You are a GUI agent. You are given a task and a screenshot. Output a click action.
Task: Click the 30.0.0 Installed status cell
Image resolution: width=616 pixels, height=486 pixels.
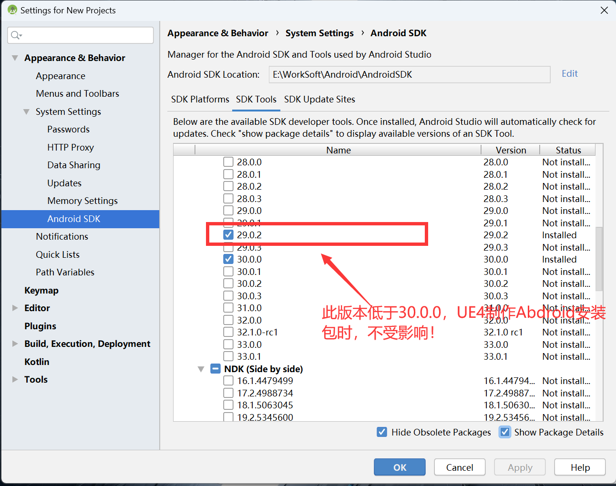click(x=559, y=259)
